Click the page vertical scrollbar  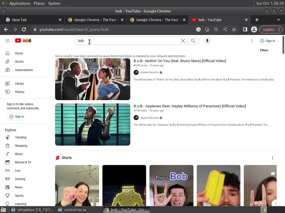283,45
